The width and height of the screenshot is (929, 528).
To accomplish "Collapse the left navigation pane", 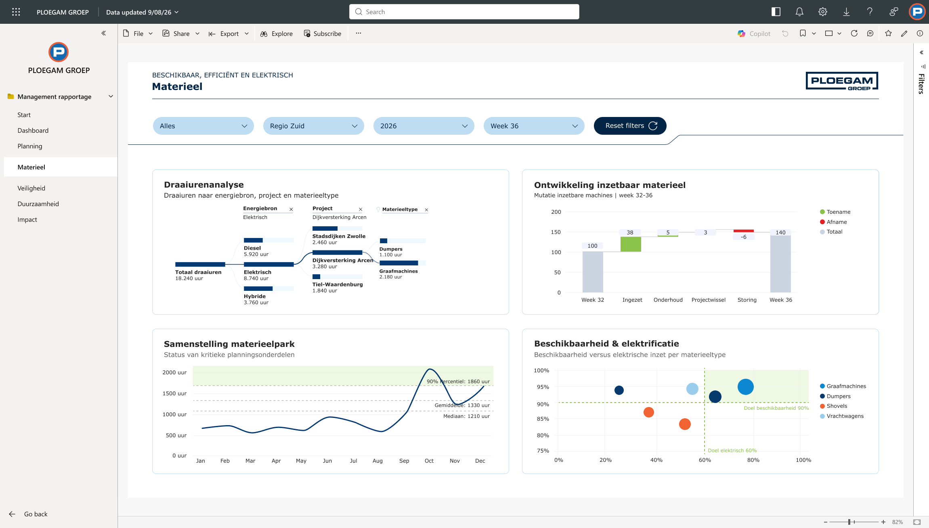I will [104, 33].
